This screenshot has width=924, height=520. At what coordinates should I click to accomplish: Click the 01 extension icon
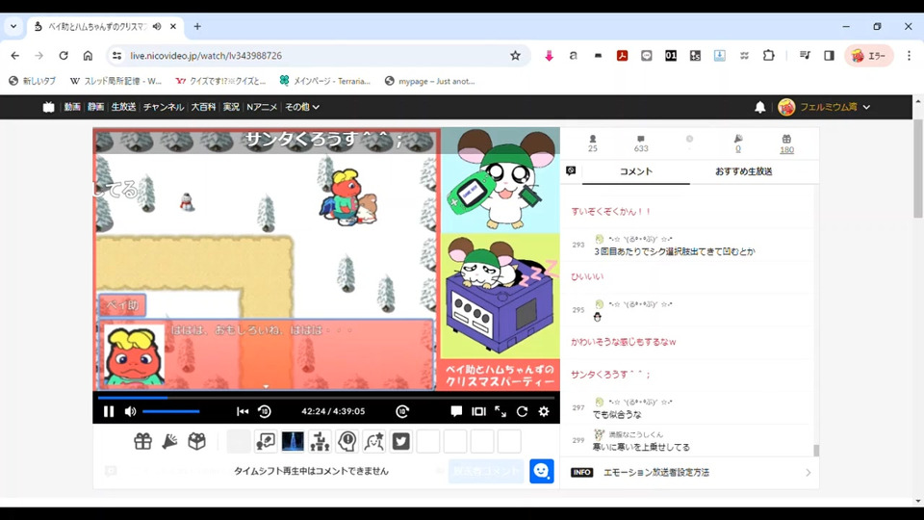pos(671,56)
